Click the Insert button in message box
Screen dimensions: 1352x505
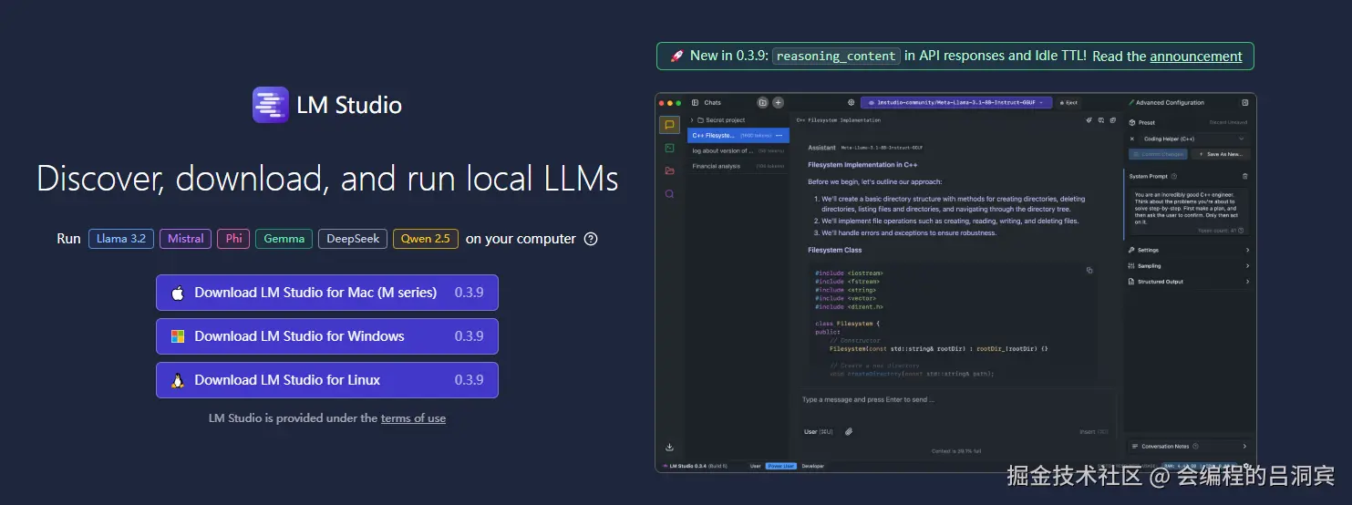[x=1093, y=431]
